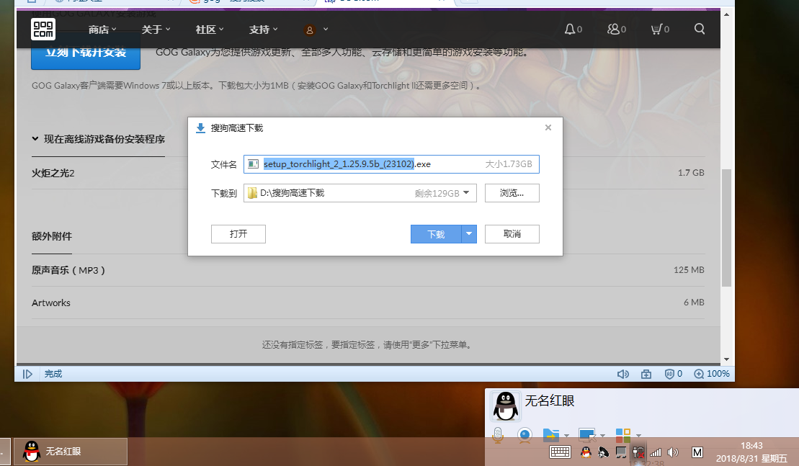The height and width of the screenshot is (466, 799).
Task: Toggle the browser sidebar panel icon
Action: pos(27,374)
